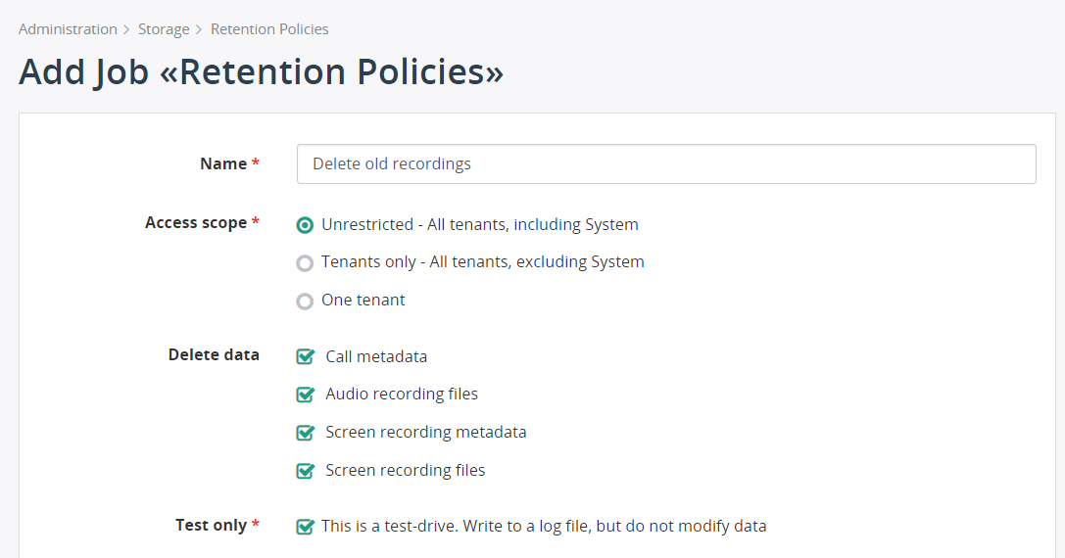Choose the One tenant radio button
The height and width of the screenshot is (558, 1065).
[305, 301]
